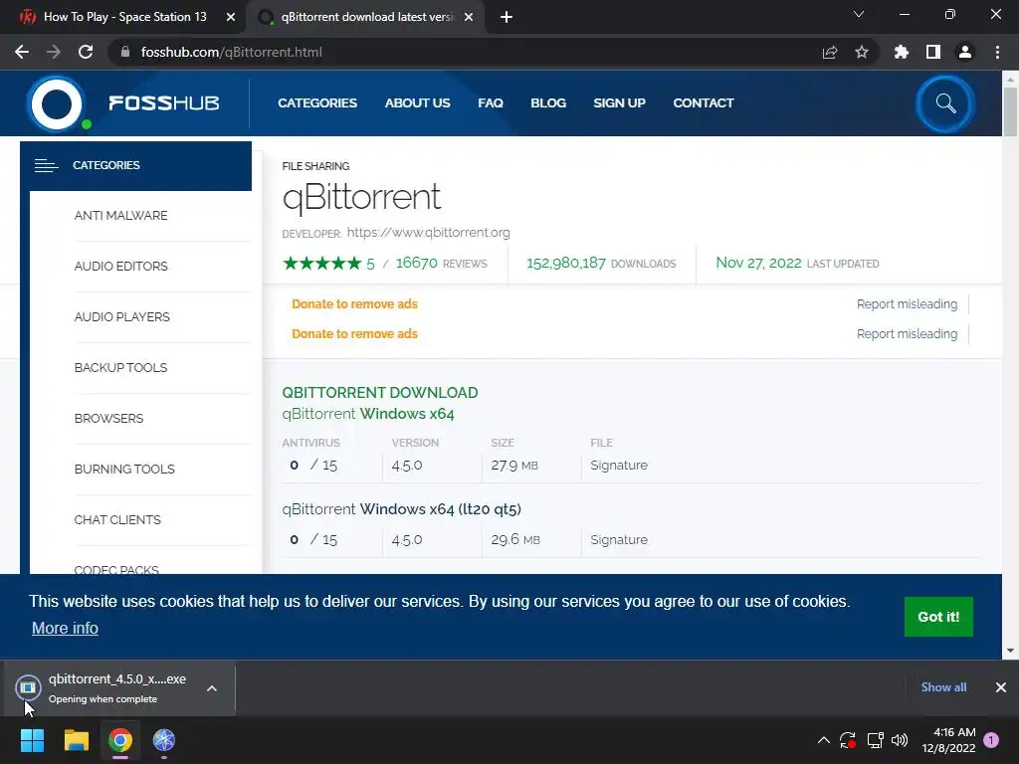Switch to the How To Play tab
1019x764 pixels.
[x=123, y=17]
